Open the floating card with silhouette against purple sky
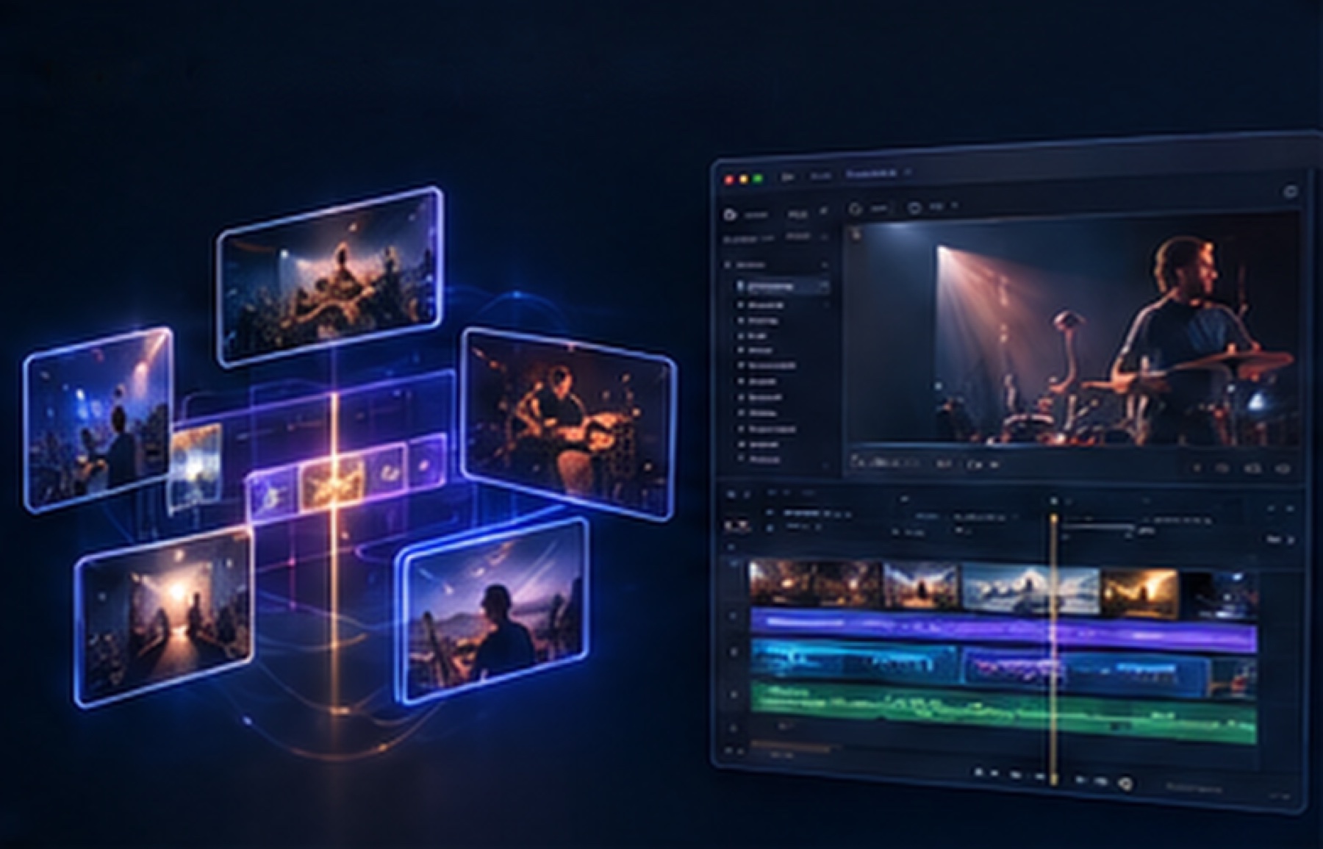1323x849 pixels. pos(493,612)
